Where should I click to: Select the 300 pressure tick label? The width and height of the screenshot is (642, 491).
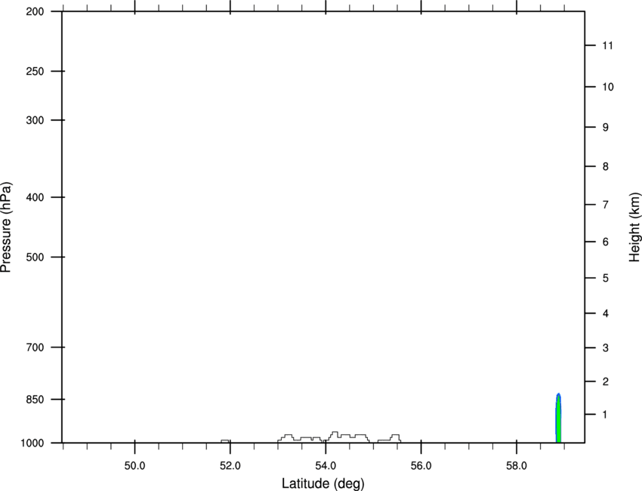point(35,120)
